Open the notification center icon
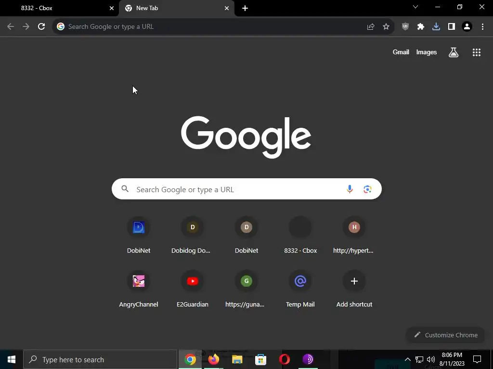493x369 pixels. [477, 359]
